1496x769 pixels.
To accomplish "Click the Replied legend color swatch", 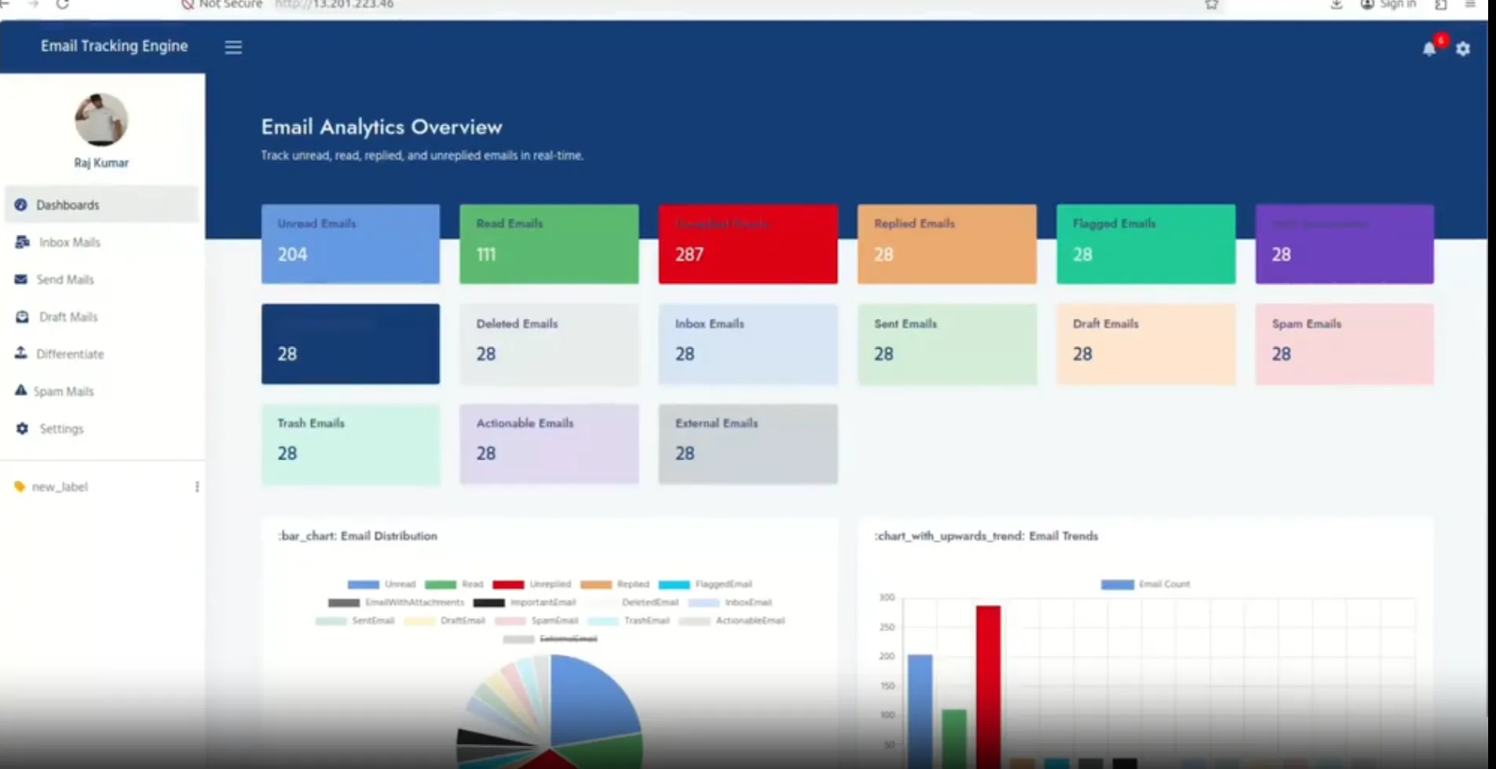I will click(596, 584).
